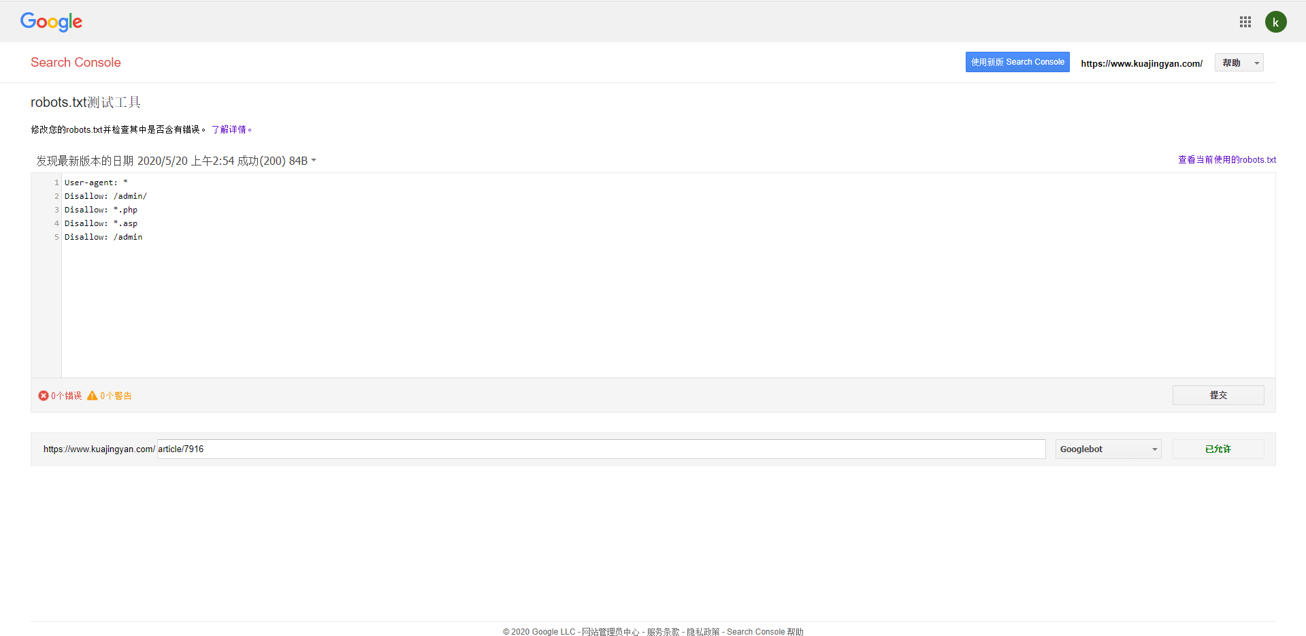
Task: Open the account avatar "k"
Action: click(1276, 22)
